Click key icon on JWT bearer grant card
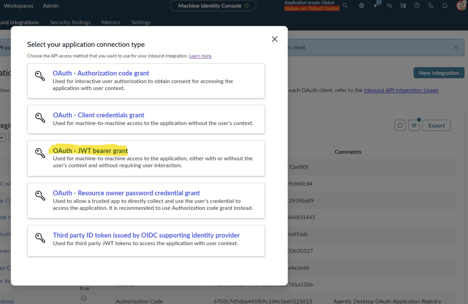 [x=40, y=152]
